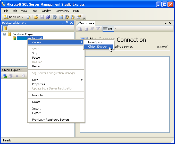
Task: Switch to the Summary tab
Action: pos(87,23)
